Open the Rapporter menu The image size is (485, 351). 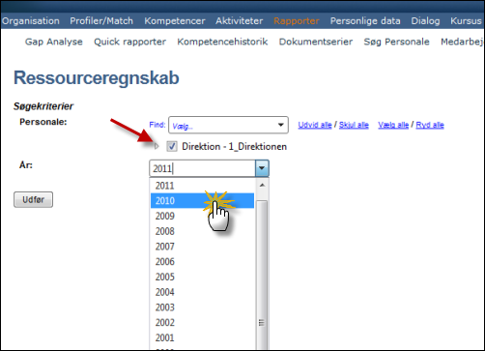[297, 21]
